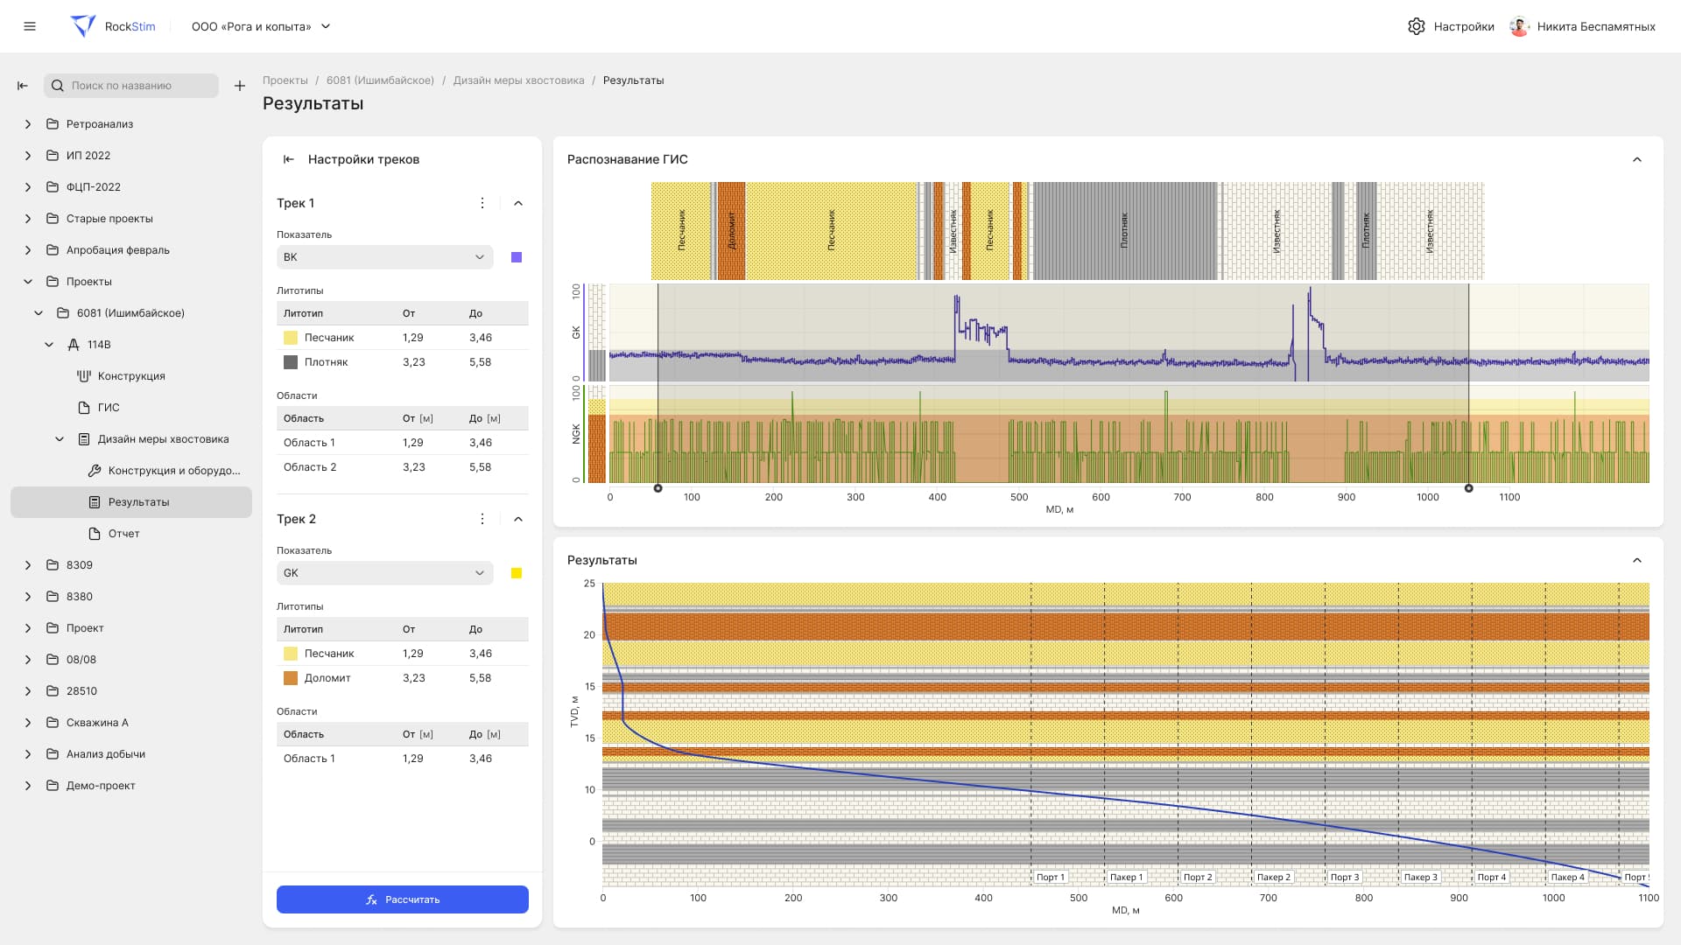Click the purple Трек 1 color swatch
Viewport: 1681px width, 945px height.
pos(517,257)
